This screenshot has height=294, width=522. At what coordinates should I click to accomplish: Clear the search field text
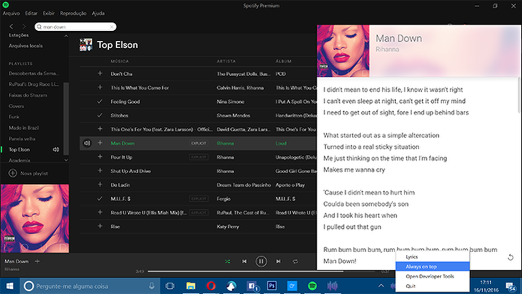tap(112, 26)
